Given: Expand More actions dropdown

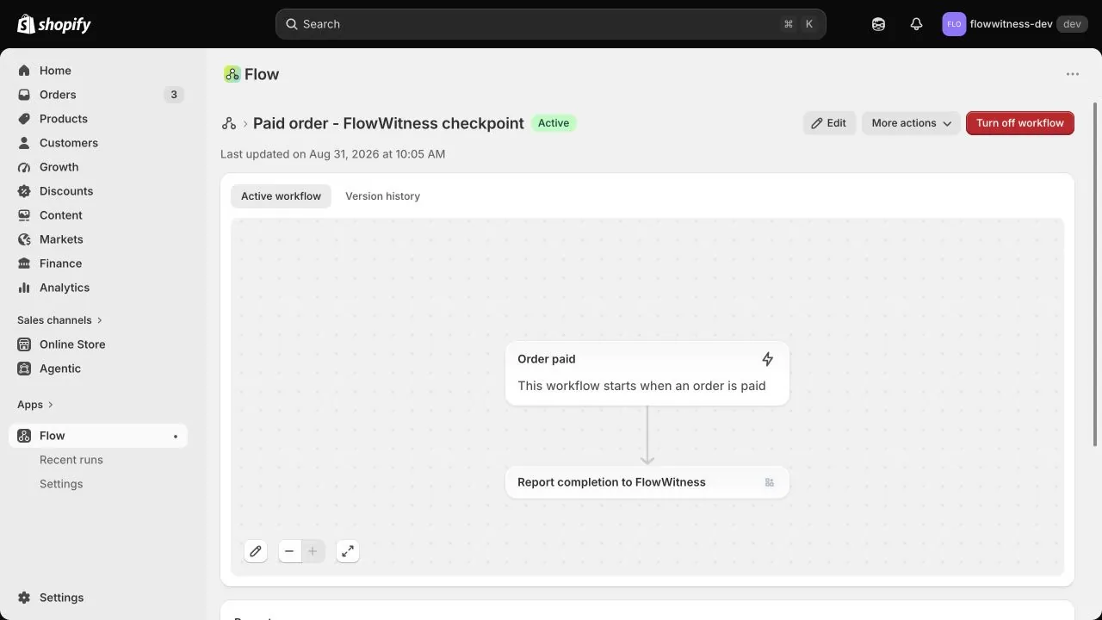Looking at the screenshot, I should (911, 123).
